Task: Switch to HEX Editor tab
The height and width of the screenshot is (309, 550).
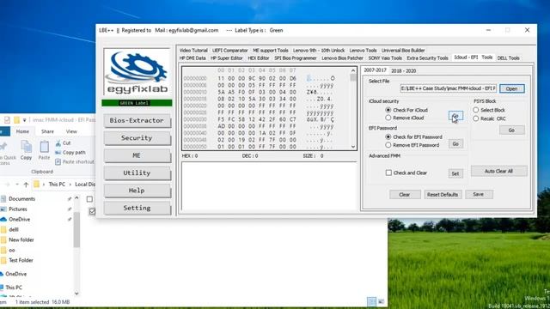Action: [258, 58]
